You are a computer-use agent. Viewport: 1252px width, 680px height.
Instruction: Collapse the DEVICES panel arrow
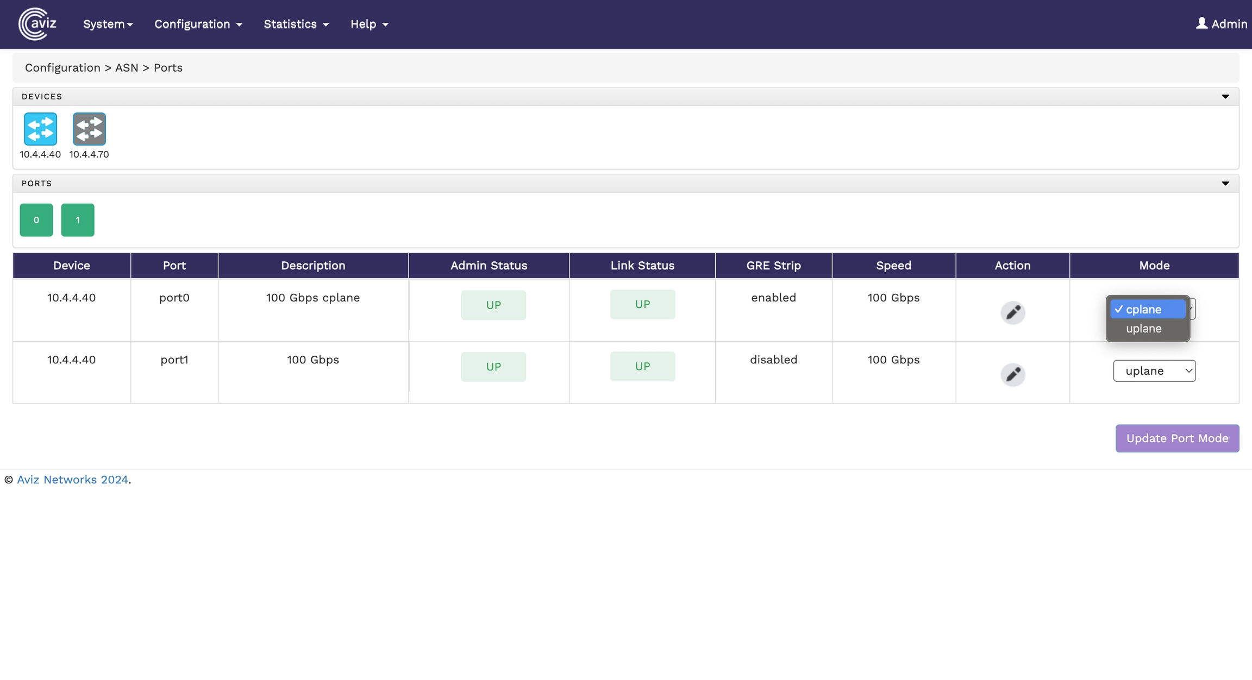[x=1225, y=97]
